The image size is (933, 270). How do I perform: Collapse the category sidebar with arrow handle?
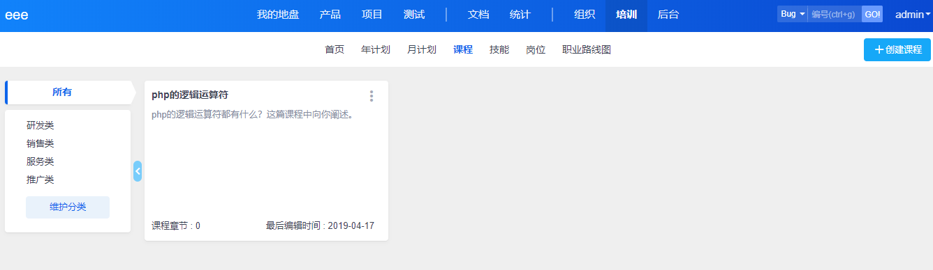(138, 171)
